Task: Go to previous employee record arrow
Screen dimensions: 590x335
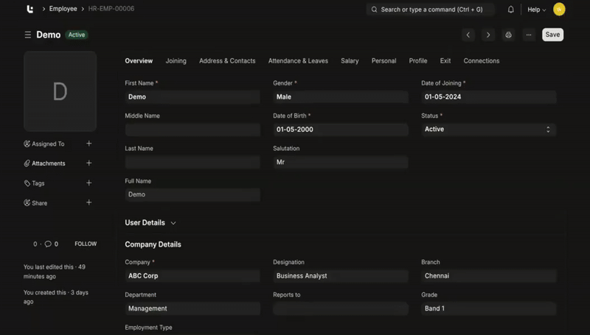Action: point(468,35)
